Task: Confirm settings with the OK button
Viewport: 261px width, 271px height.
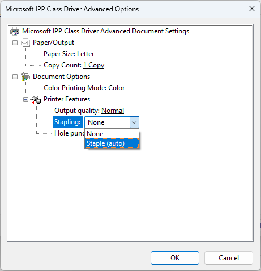Action: pyautogui.click(x=175, y=258)
